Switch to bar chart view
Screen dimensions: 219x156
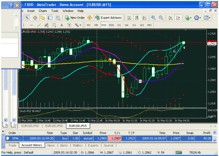click(x=129, y=18)
